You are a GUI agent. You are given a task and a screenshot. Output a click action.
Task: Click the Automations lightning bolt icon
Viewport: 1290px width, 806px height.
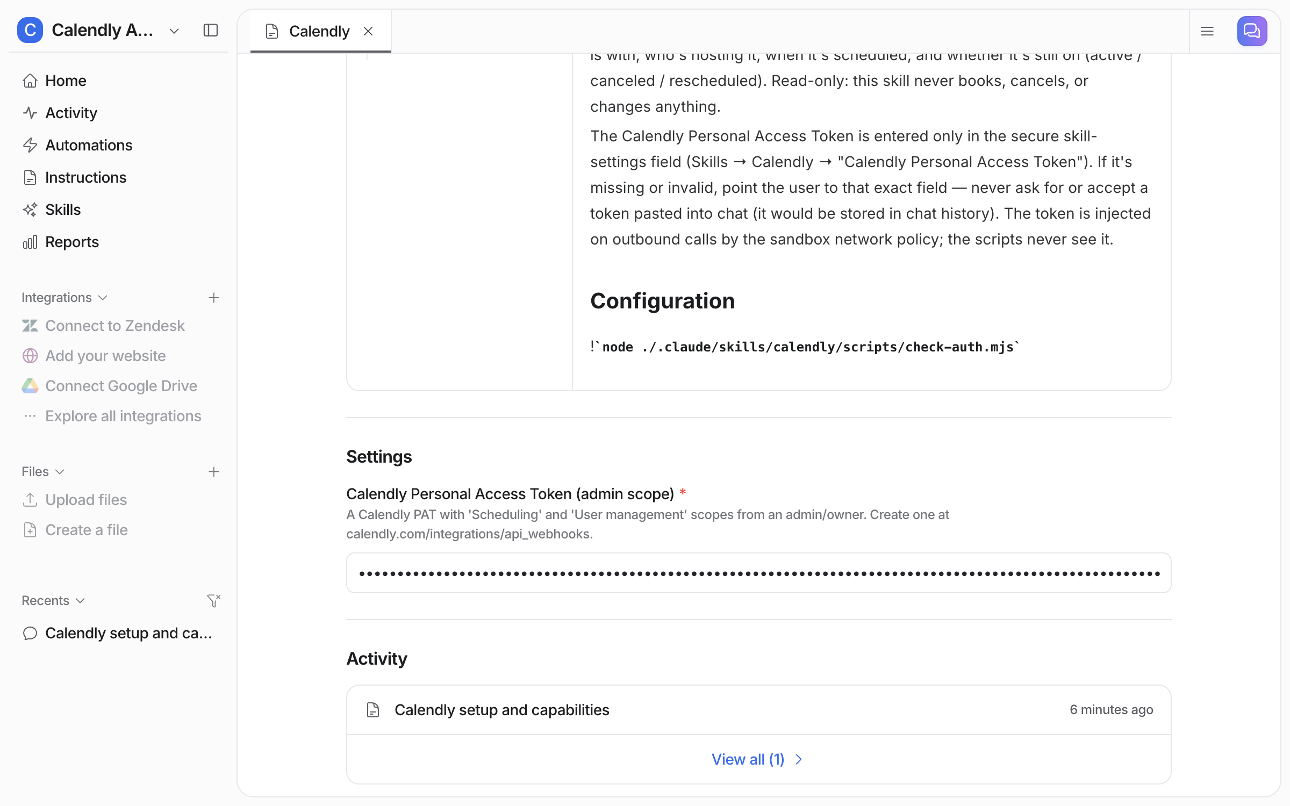pyautogui.click(x=30, y=145)
